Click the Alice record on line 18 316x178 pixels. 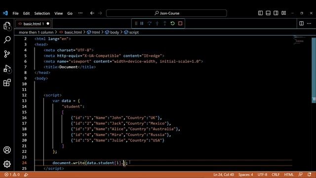125,129
